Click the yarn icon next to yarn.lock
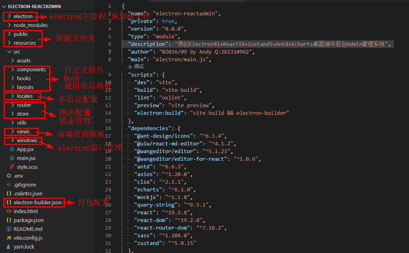 click(x=9, y=247)
